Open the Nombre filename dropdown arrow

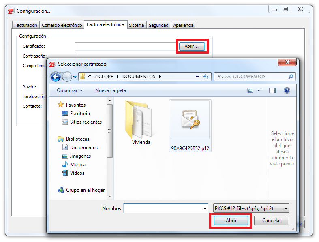(205, 208)
